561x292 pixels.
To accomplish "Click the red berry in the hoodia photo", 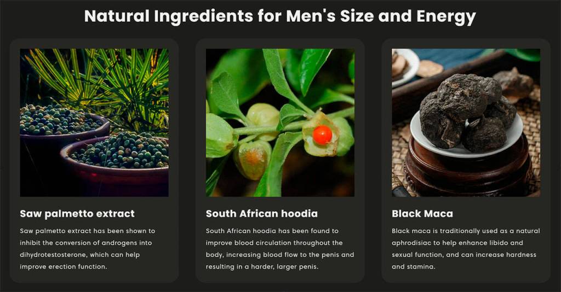I will [322, 135].
